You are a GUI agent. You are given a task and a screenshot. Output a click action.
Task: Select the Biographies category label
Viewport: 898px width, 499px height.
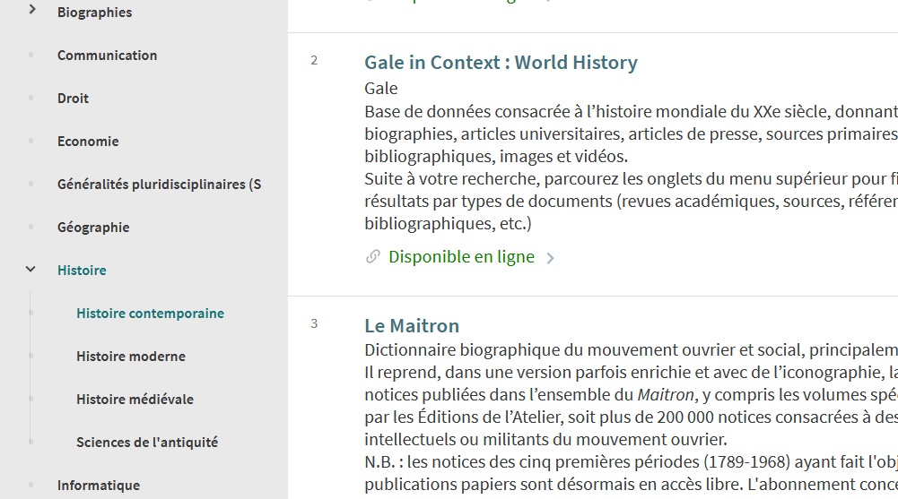coord(94,12)
